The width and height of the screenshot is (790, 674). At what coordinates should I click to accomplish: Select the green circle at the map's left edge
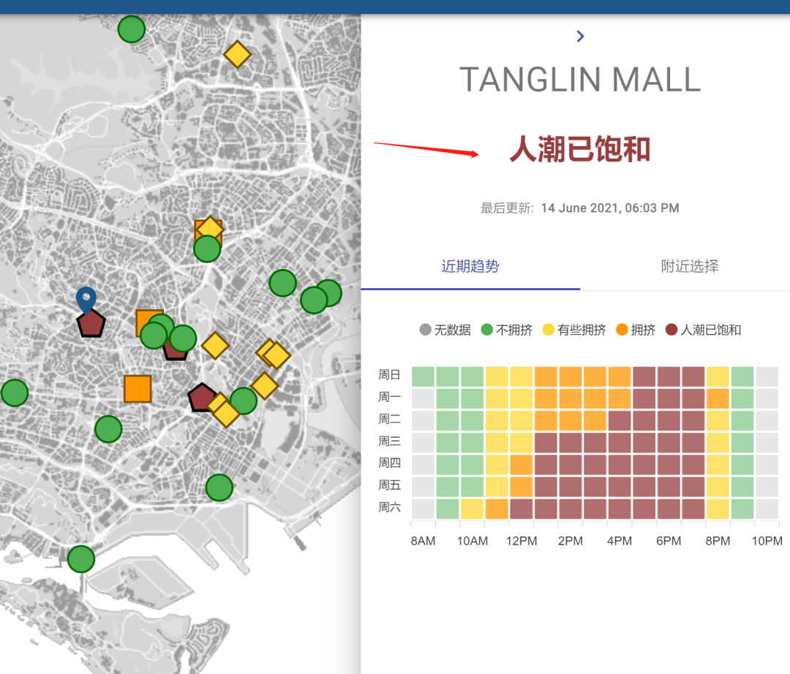[15, 393]
